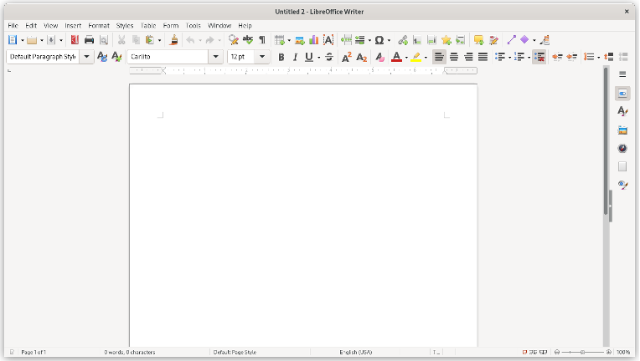
Task: Expand the font size dropdown
Action: (x=262, y=57)
